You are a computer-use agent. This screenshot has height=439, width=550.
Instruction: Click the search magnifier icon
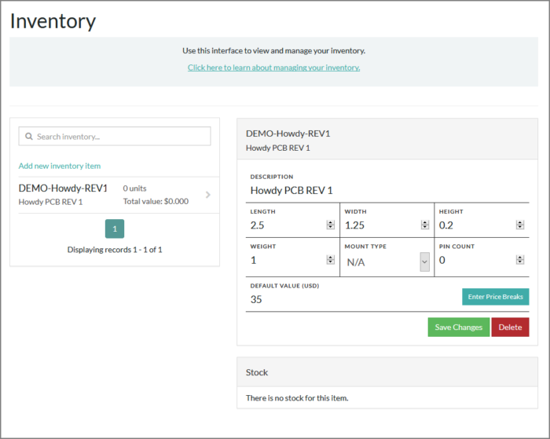click(29, 137)
